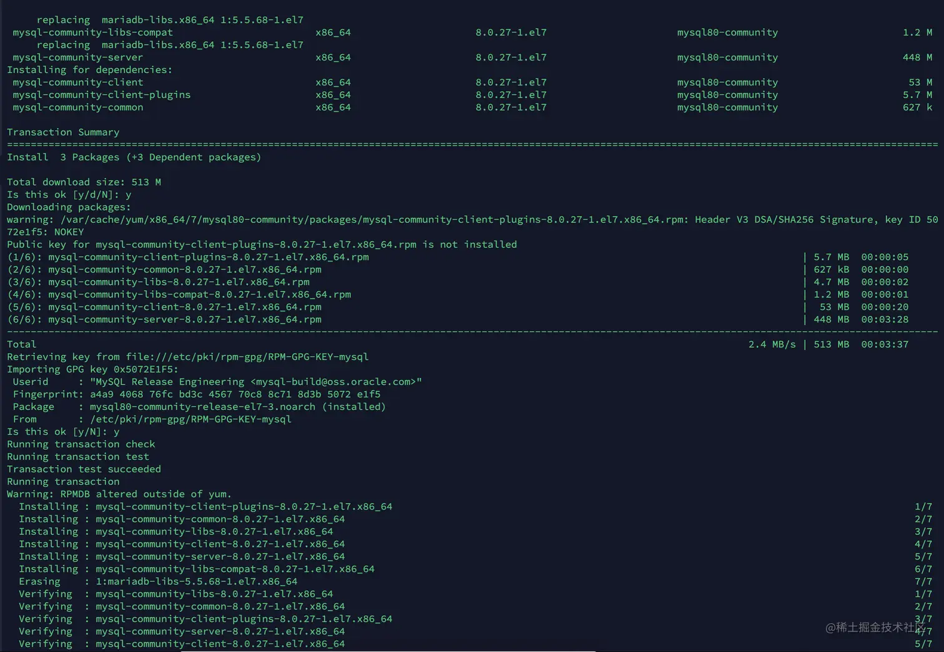Screen dimensions: 944x652
Task: Click mysql-community-libs-compat name in package table
Action: (92, 32)
